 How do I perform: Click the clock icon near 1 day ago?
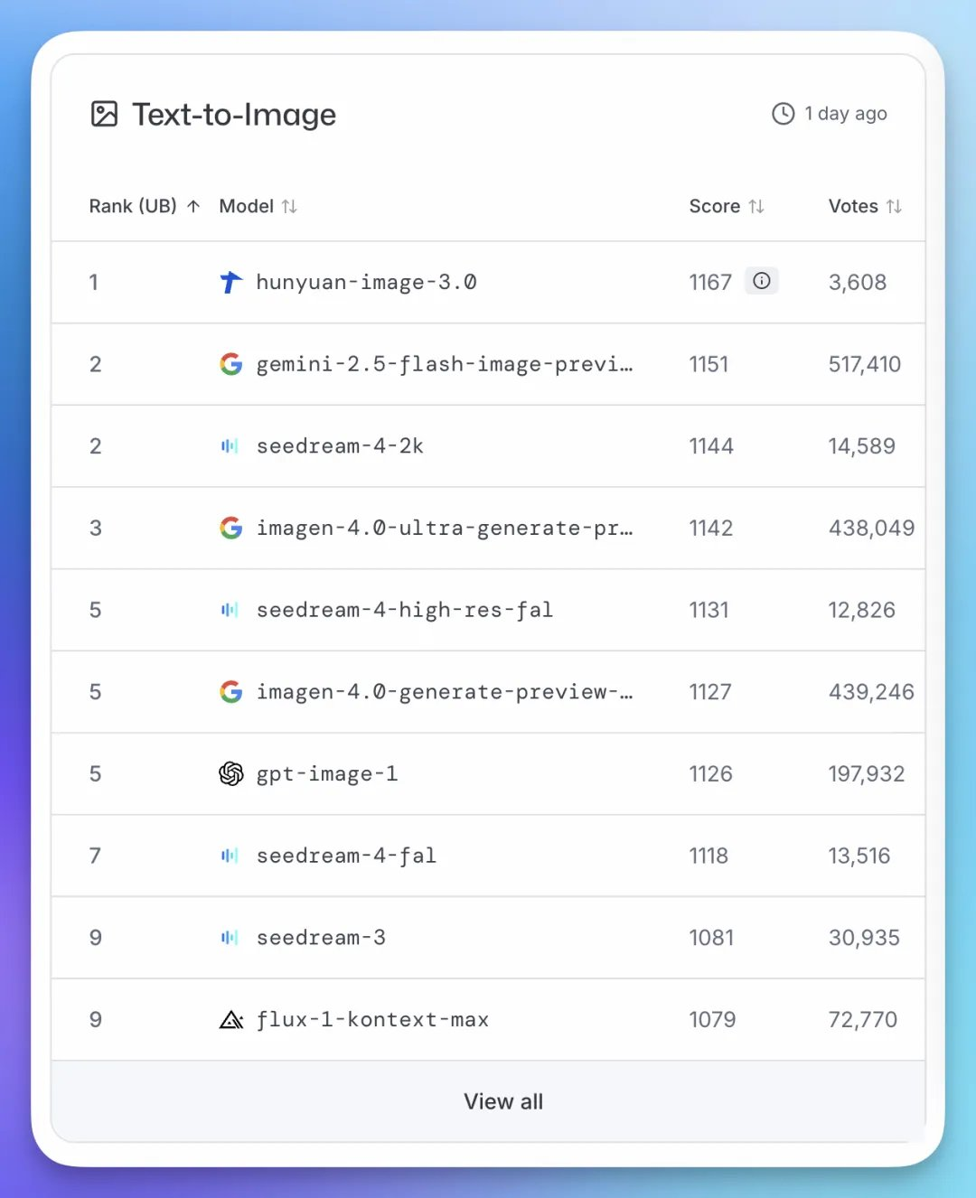(783, 114)
